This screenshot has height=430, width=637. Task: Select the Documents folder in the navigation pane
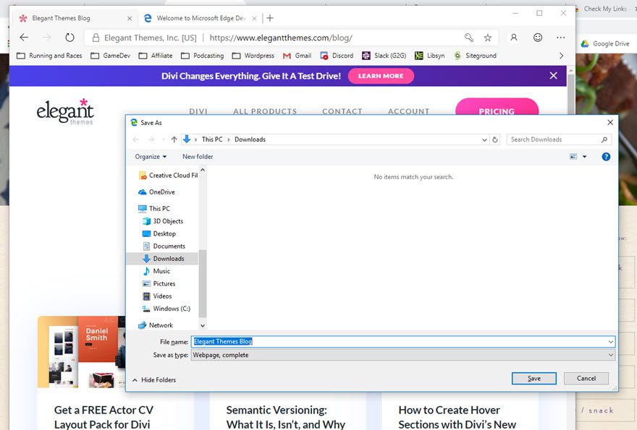click(169, 246)
